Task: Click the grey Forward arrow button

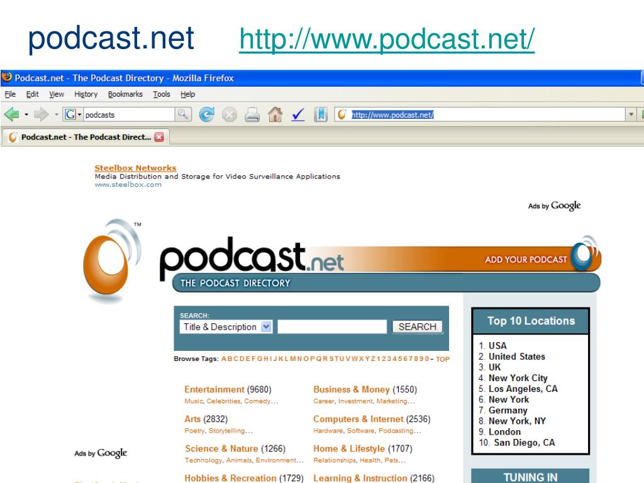Action: coord(41,114)
